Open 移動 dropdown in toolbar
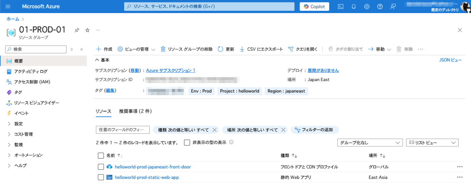471x190 pixels. [379, 49]
